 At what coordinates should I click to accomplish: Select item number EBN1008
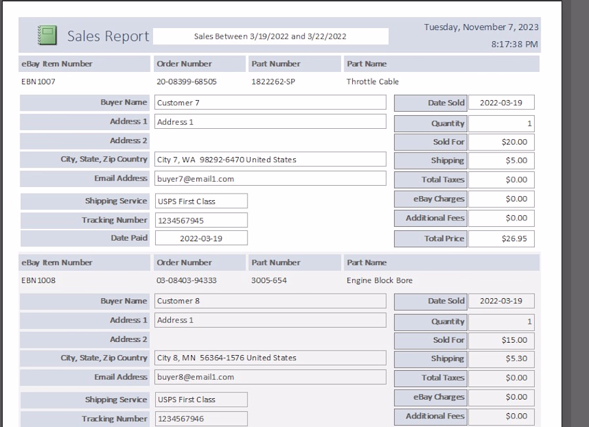(39, 281)
